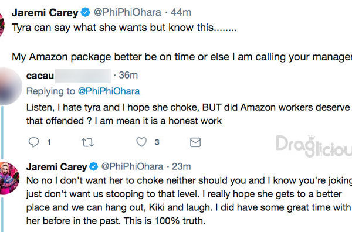Open Jaremi Carey's name on the top tweet

pyautogui.click(x=45, y=12)
